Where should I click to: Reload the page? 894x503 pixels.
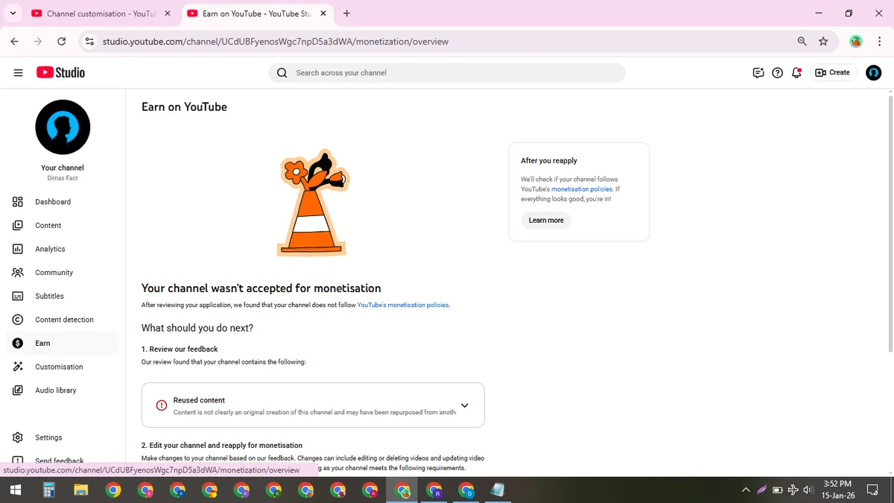point(61,42)
